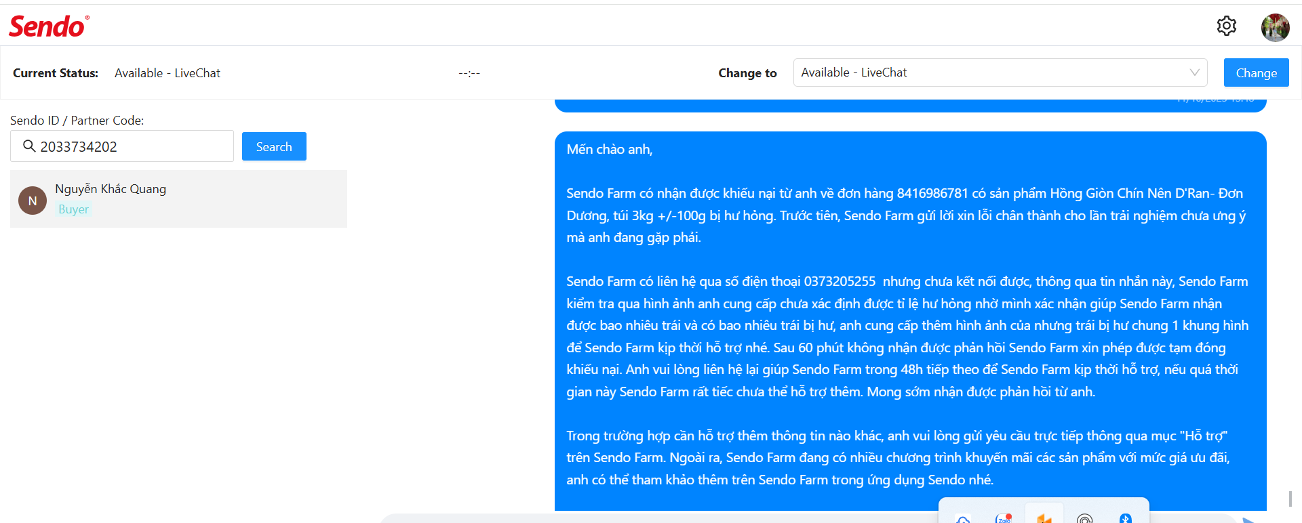The height and width of the screenshot is (523, 1302).
Task: Select the Nguyễn Khắc Quang result name
Action: coord(111,189)
